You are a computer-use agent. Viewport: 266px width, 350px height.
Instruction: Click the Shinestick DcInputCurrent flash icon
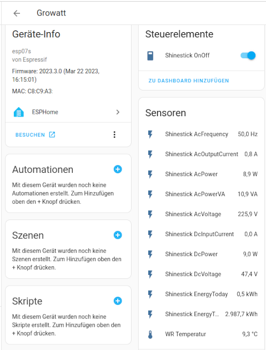(150, 234)
